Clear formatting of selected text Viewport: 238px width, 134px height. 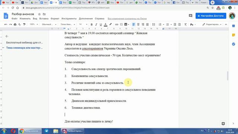click(x=186, y=25)
